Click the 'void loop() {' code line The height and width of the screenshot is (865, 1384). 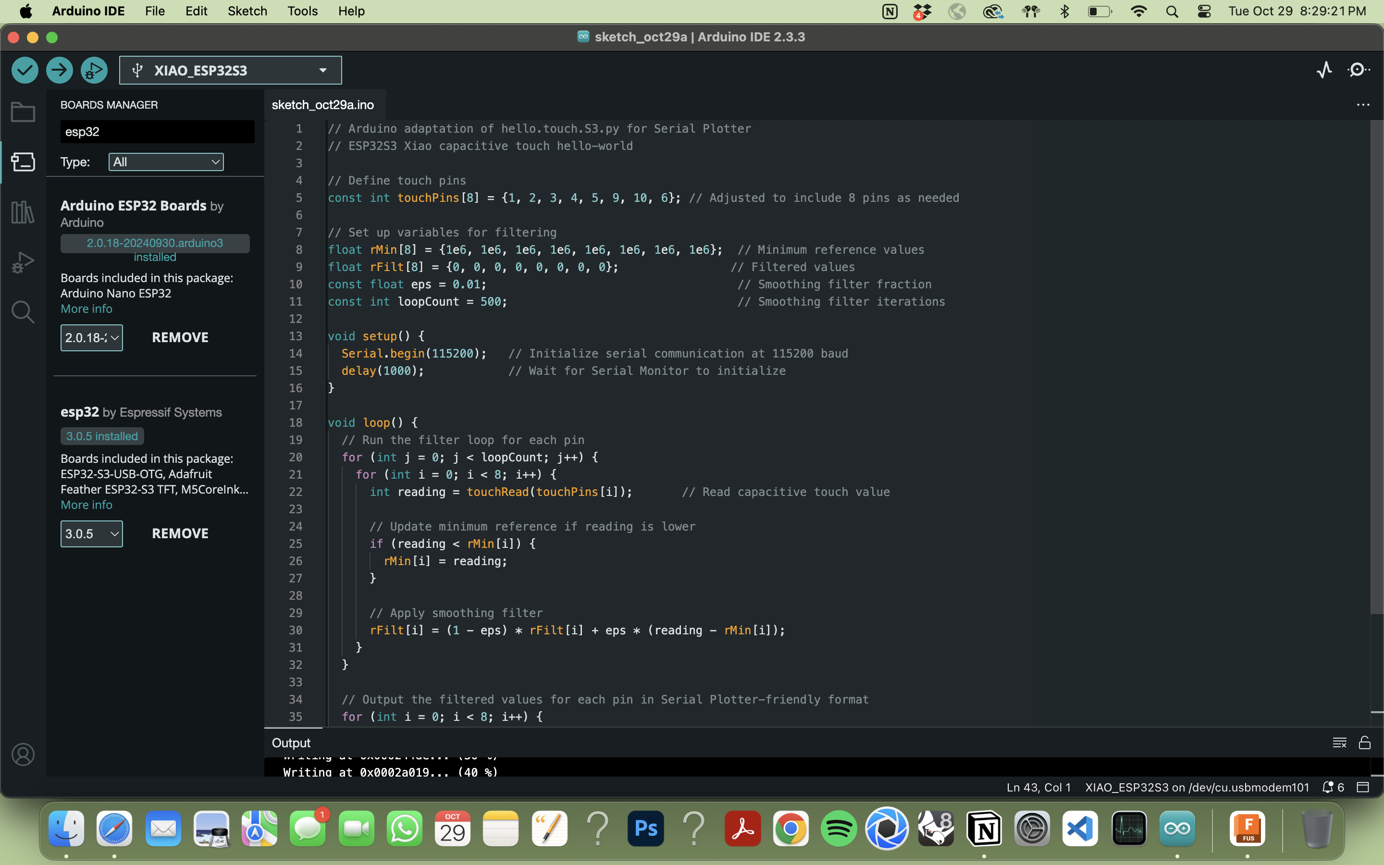tap(372, 423)
